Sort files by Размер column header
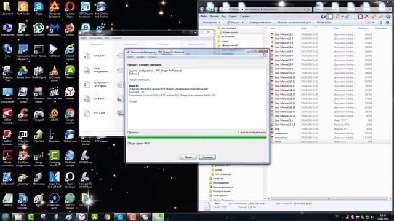 363,28
